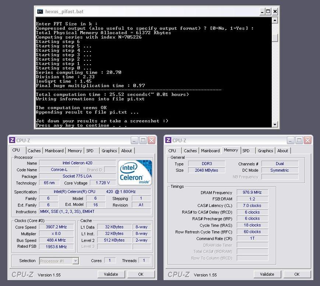320x286 pixels.
Task: Click the memory Type value DDR3
Action: 207,164
